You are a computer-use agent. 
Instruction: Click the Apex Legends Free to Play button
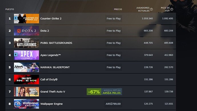pyautogui.click(x=114, y=55)
